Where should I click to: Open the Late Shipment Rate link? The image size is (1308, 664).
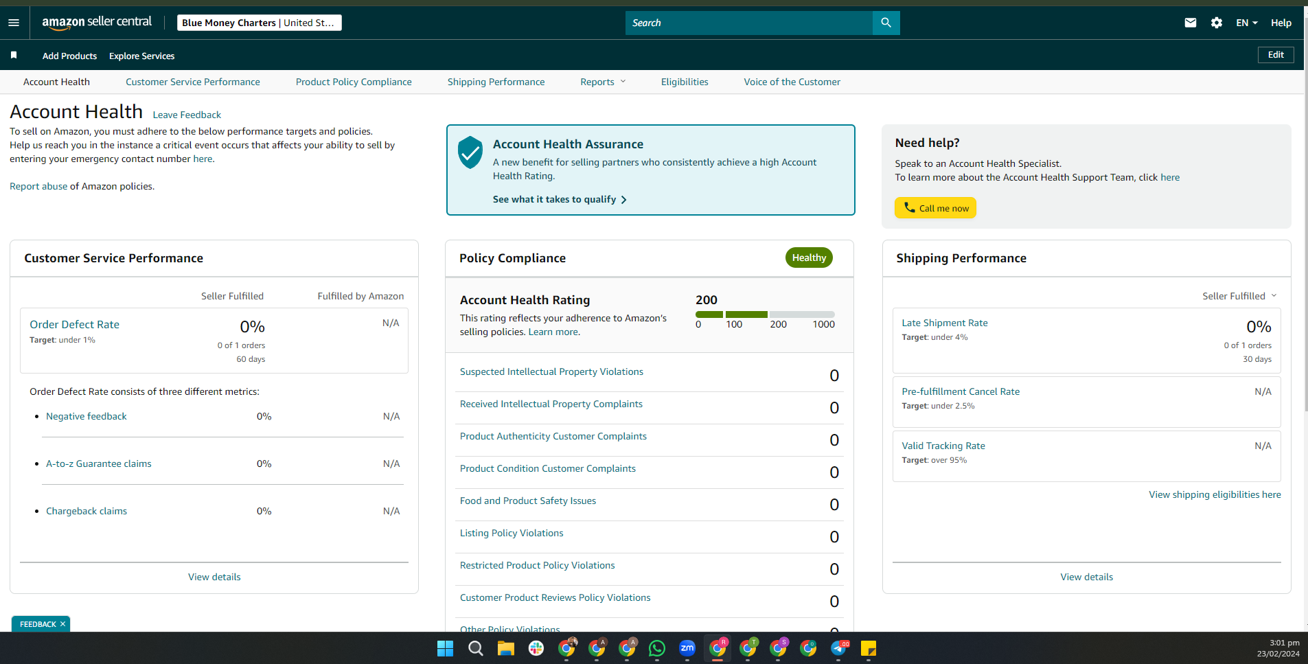(945, 323)
